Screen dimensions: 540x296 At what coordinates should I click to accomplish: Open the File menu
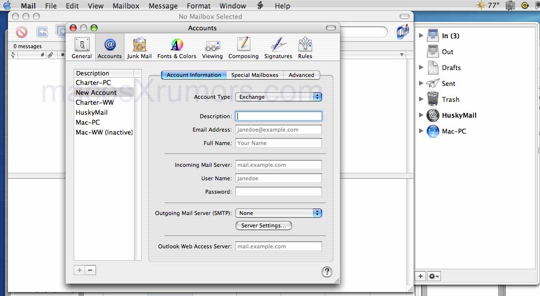click(51, 6)
